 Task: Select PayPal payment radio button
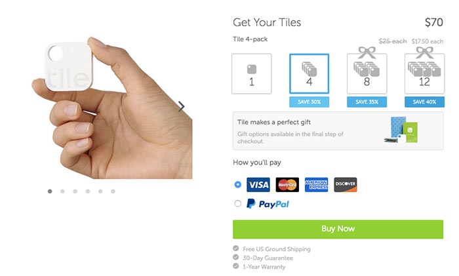coord(238,203)
